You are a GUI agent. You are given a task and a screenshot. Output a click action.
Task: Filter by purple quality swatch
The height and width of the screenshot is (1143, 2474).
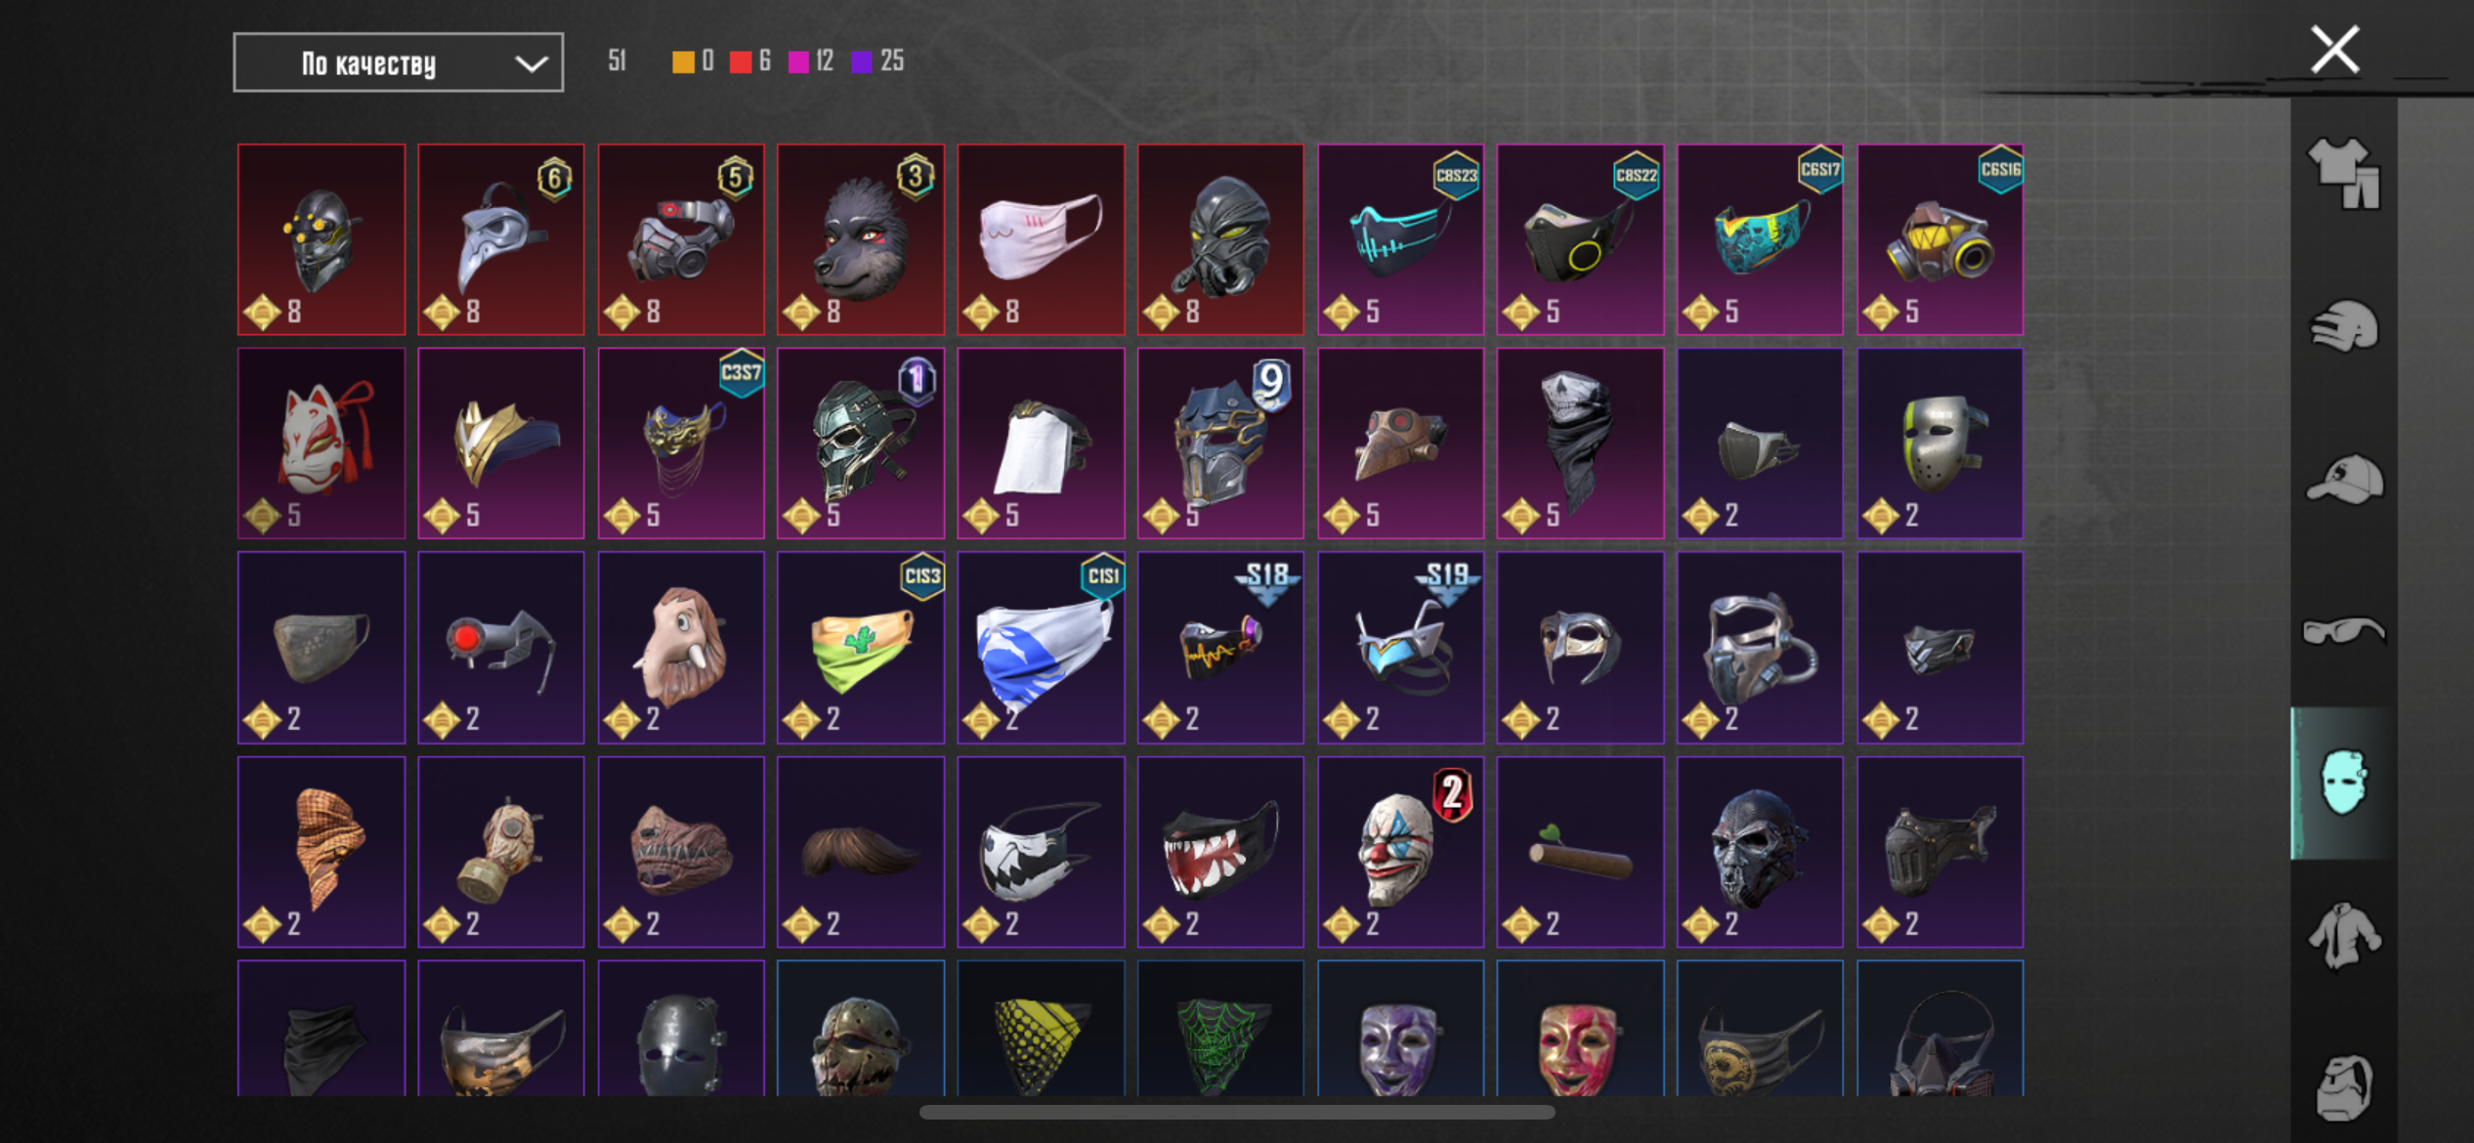[862, 63]
